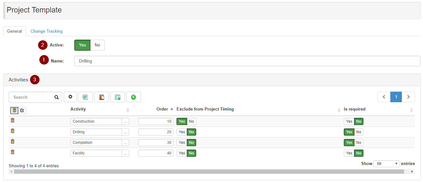Export activities using the Excel icon
Viewport: 423px width, 182px height.
click(x=85, y=97)
